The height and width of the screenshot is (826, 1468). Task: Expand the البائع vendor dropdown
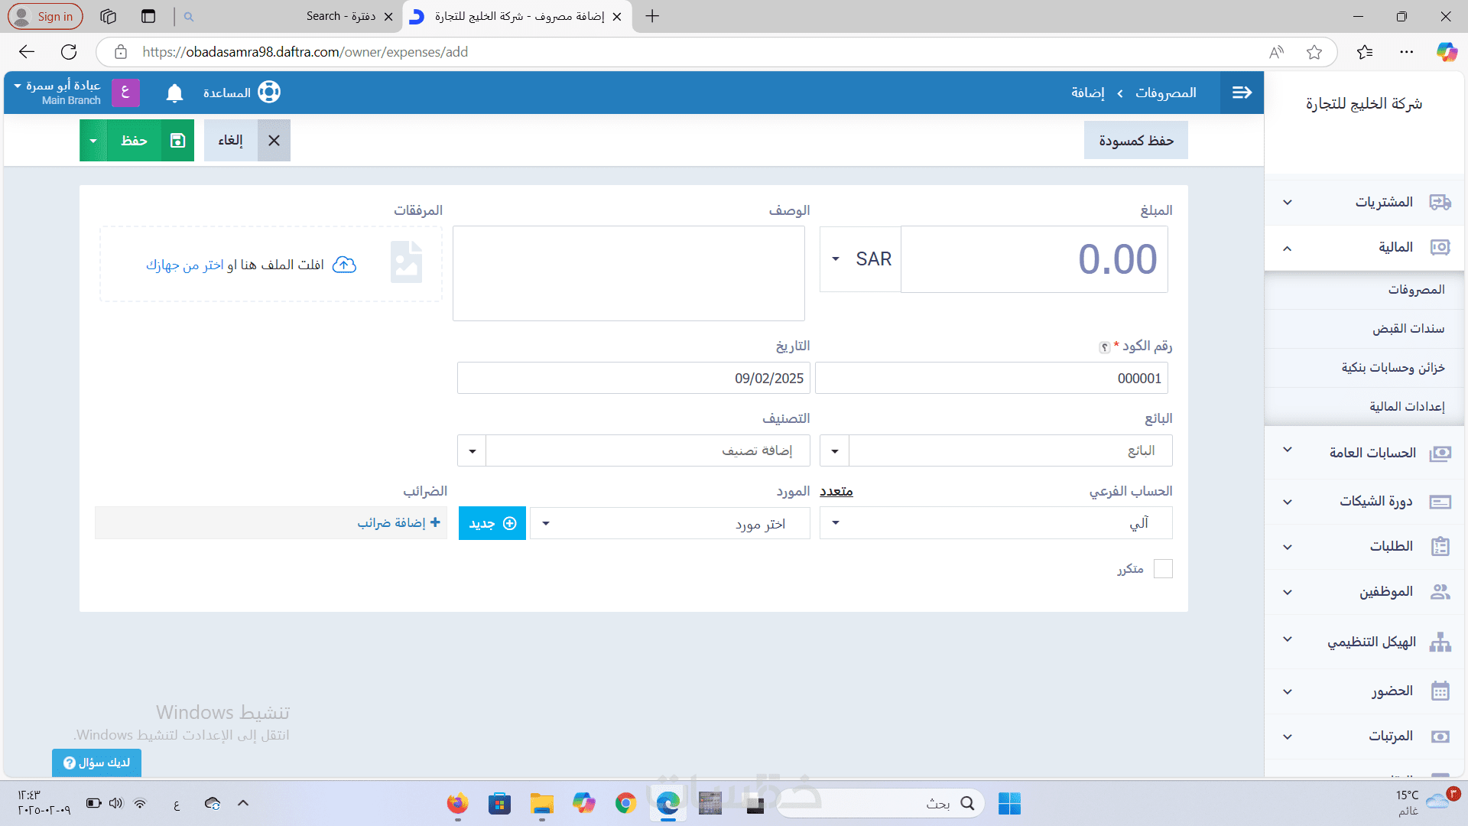[x=834, y=450]
